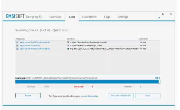
Task: Click the No risk value in the ELCOMSOFT key row
Action: [x=143, y=49]
